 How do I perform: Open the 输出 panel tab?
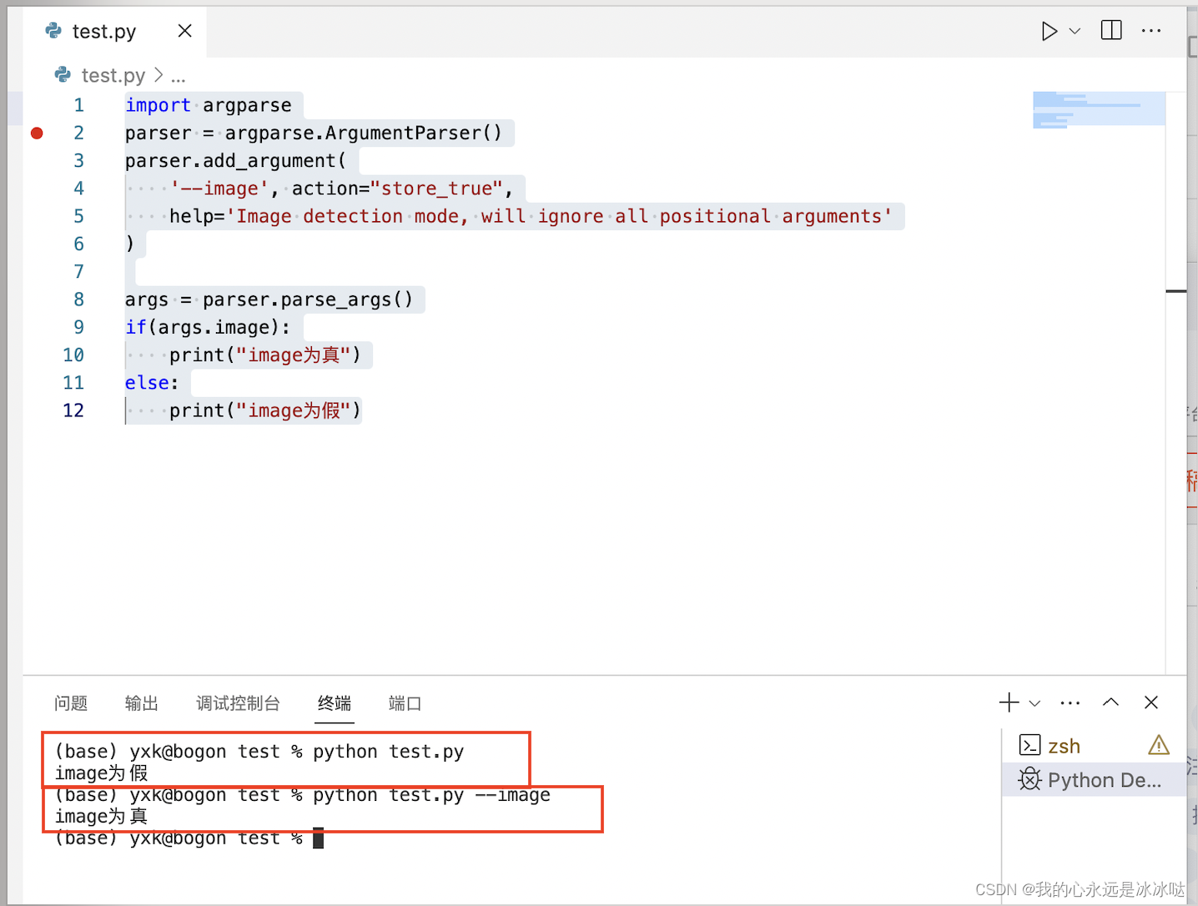[x=141, y=702]
